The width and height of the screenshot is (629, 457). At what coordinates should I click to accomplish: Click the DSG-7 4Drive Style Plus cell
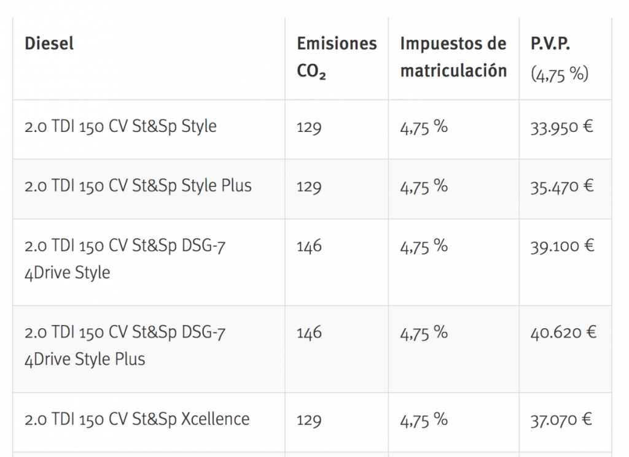(x=125, y=345)
